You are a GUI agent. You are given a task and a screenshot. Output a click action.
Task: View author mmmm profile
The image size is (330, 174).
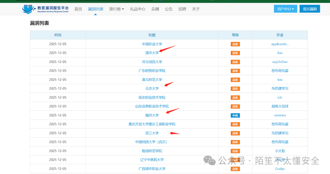(x=280, y=115)
